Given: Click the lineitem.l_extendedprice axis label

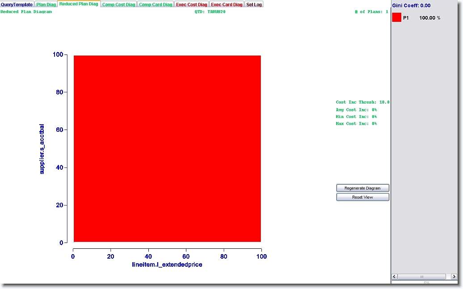Looking at the screenshot, I should (167, 264).
